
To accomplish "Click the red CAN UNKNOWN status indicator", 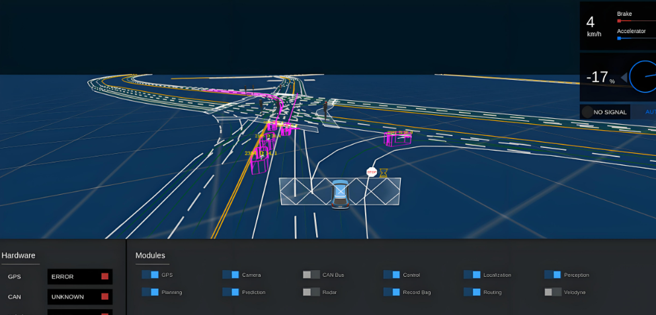I will click(x=104, y=297).
